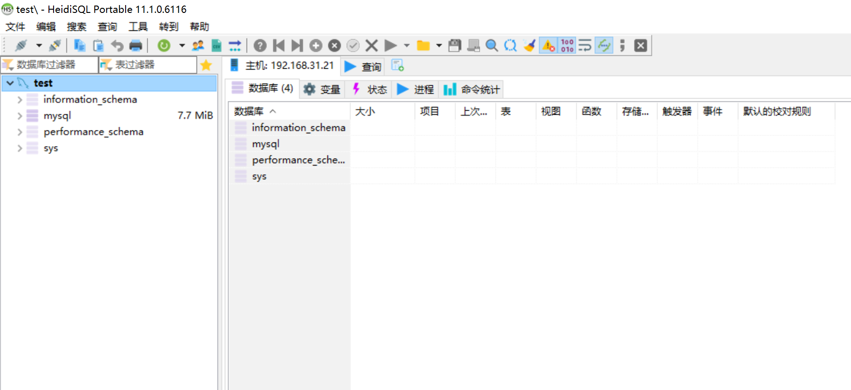Jump to the first row icon
The height and width of the screenshot is (390, 851).
click(279, 45)
